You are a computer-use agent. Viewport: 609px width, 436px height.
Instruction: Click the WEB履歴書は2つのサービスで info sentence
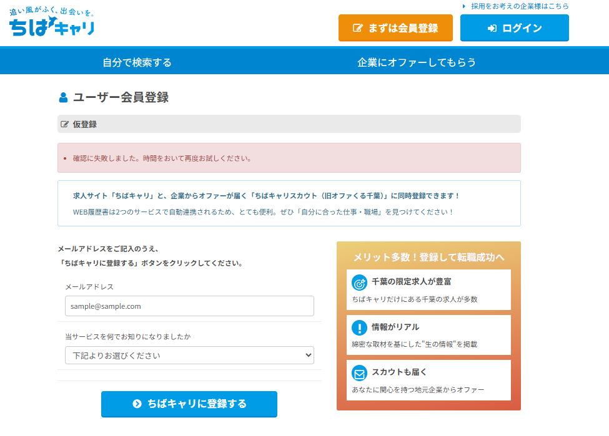262,212
